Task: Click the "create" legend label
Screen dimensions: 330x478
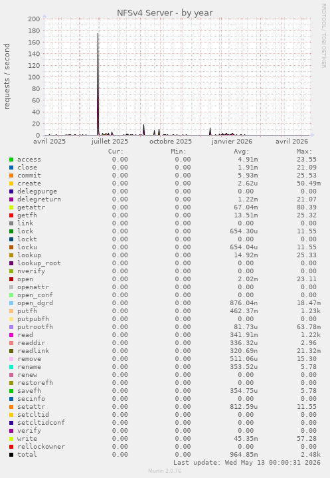Action: pyautogui.click(x=29, y=183)
